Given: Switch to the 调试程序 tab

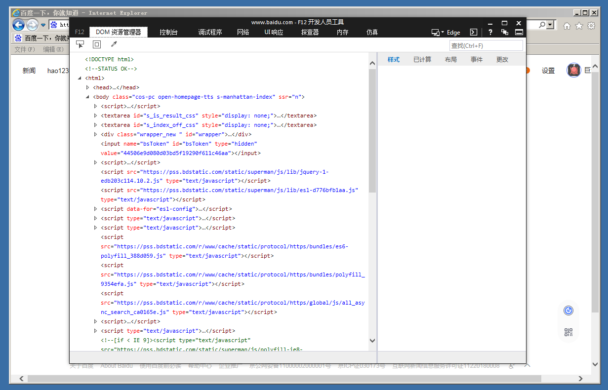Looking at the screenshot, I should coord(210,32).
